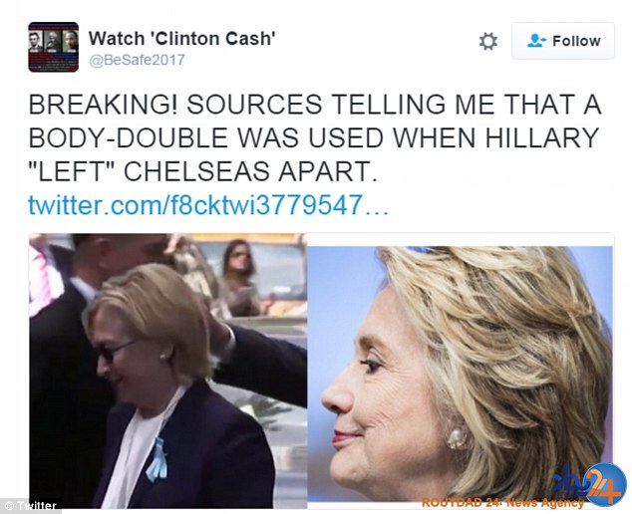
Task: Click the ROUYDAD 24 News Agency caption
Action: (x=502, y=502)
